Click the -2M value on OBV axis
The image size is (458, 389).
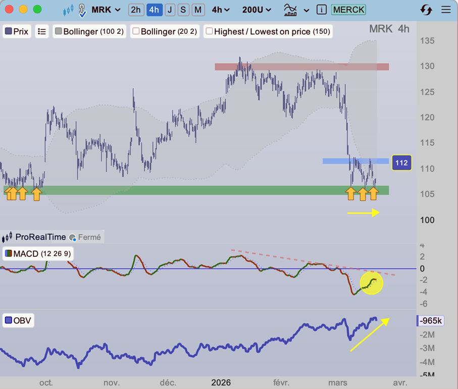tap(427, 335)
